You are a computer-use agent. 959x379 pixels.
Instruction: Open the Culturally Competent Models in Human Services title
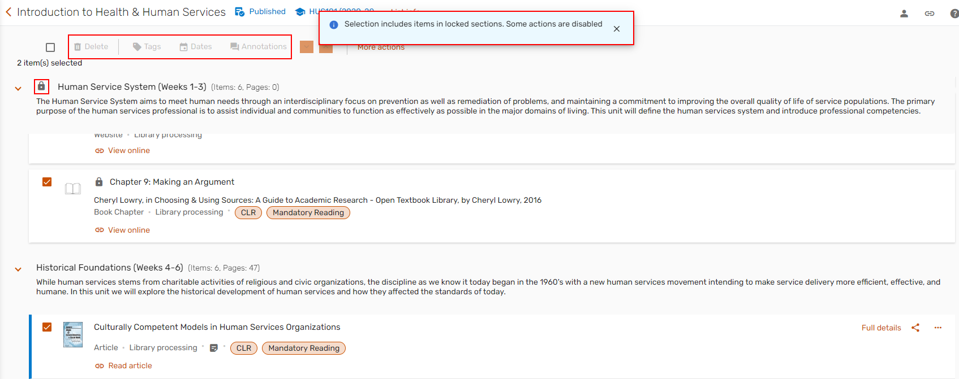(x=217, y=327)
